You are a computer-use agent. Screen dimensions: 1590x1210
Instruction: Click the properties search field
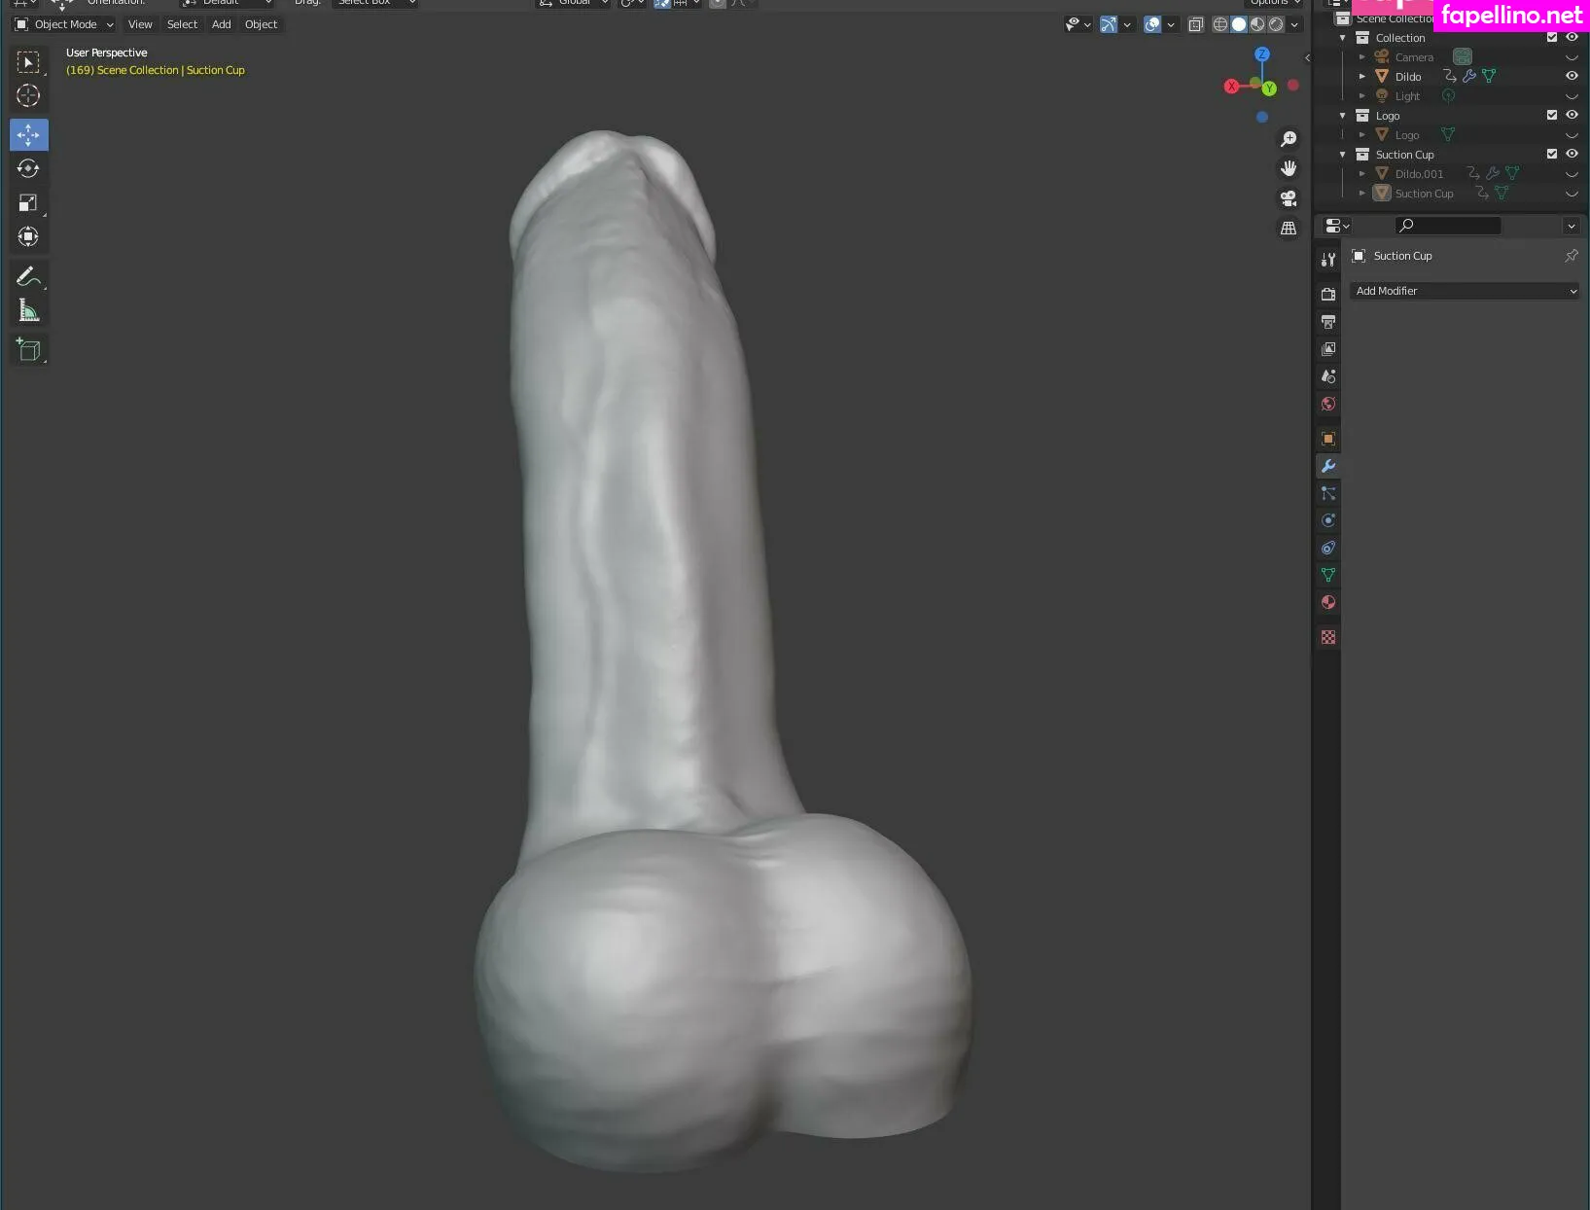coord(1448,226)
